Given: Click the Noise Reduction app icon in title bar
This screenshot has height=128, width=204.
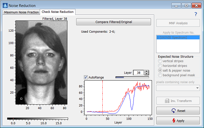Looking at the screenshot, I should 5,6.
